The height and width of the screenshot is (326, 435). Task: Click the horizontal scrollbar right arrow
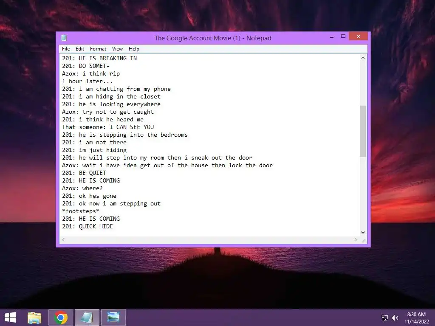[x=356, y=239]
